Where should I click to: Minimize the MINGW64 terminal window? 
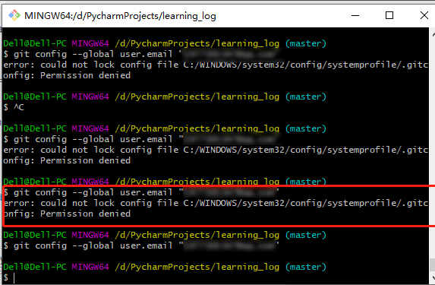[x=355, y=15]
